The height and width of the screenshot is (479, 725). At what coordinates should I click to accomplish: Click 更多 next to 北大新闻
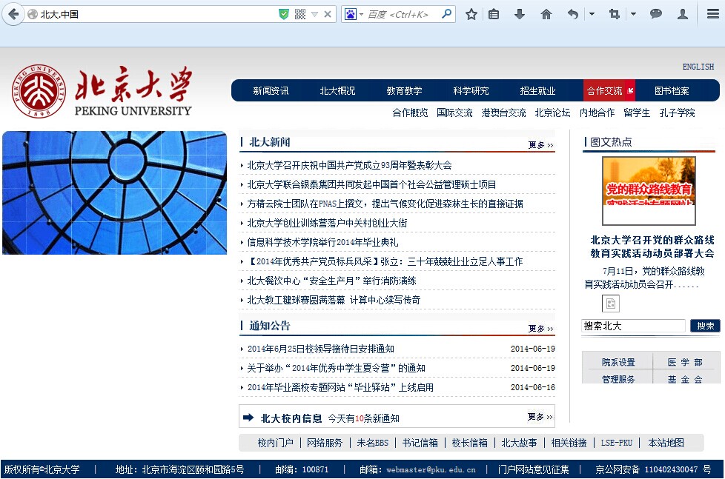pyautogui.click(x=540, y=145)
